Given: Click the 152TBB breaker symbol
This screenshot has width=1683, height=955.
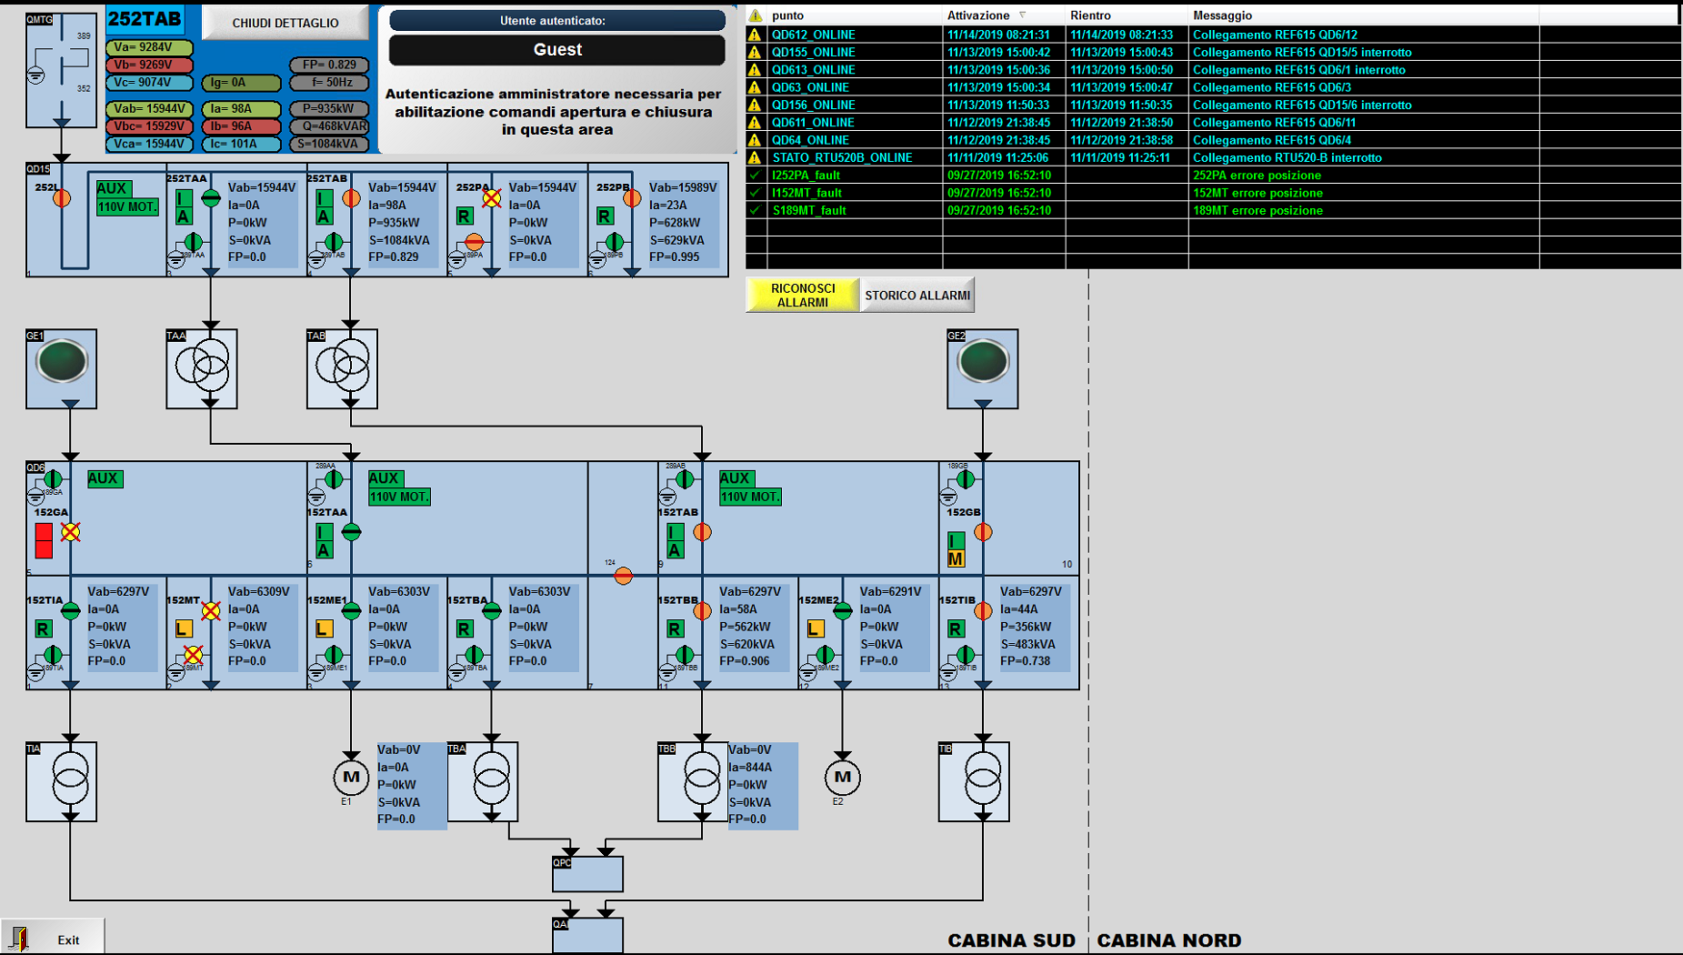Looking at the screenshot, I should (x=702, y=611).
